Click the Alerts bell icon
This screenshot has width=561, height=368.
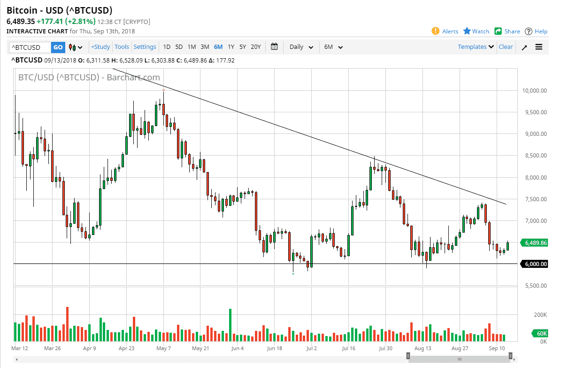point(435,31)
